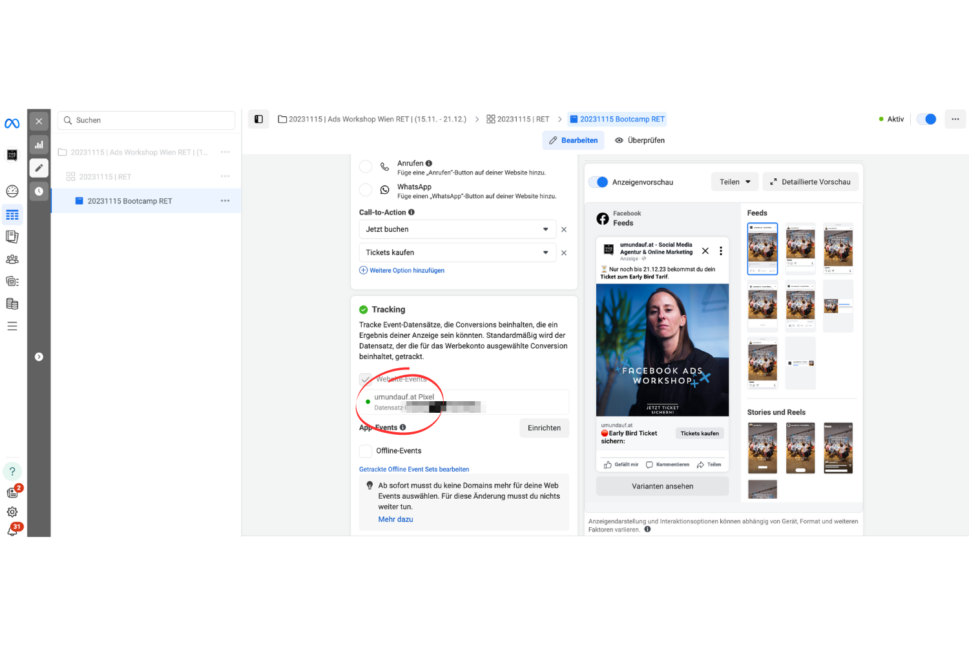
Task: Switch to Bearbeiten tab
Action: 573,140
